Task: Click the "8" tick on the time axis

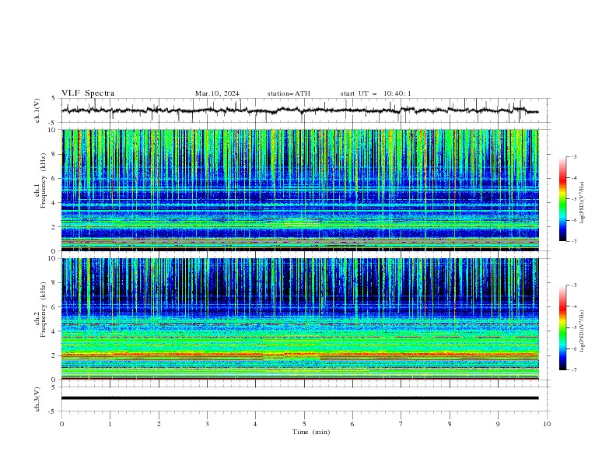Action: pos(450,424)
